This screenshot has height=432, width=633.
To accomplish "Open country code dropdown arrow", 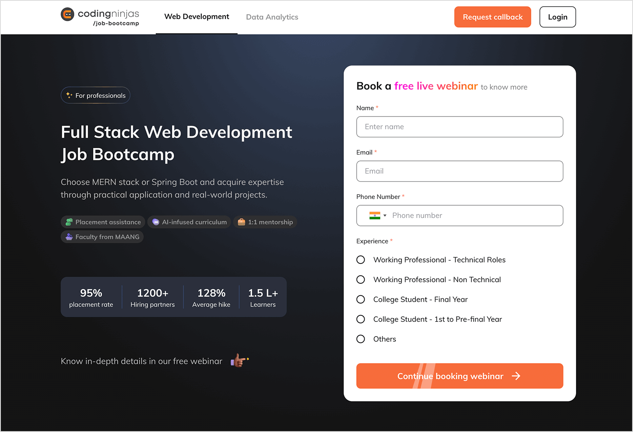I will [x=385, y=216].
